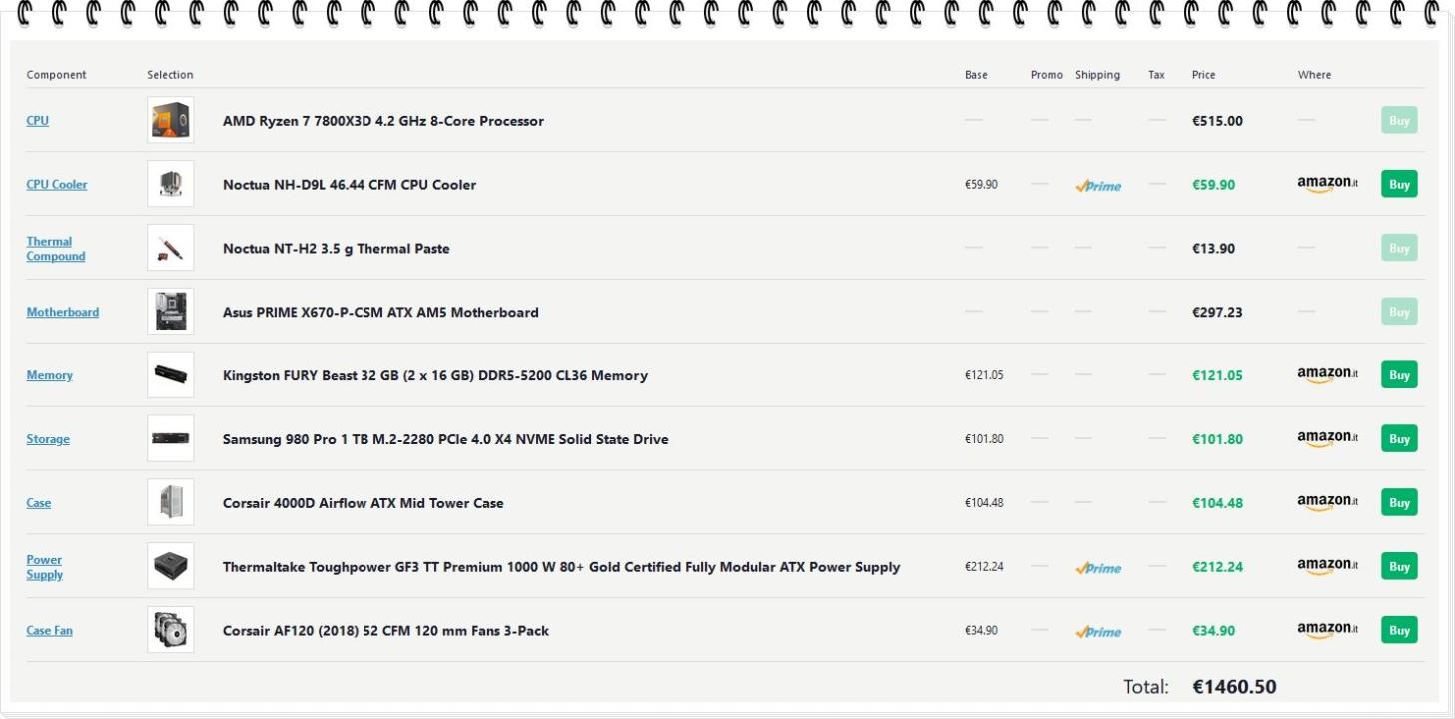The height and width of the screenshot is (719, 1455).
Task: Click the Asus PRIME X670-P-CSM motherboard name
Action: coord(379,313)
